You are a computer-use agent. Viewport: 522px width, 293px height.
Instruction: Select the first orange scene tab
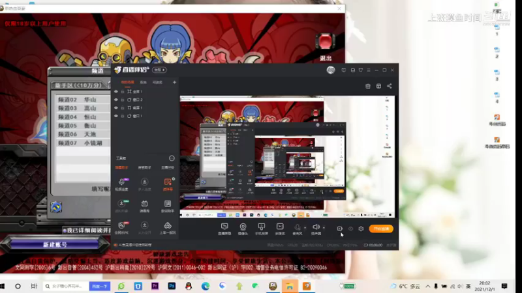[x=127, y=82]
